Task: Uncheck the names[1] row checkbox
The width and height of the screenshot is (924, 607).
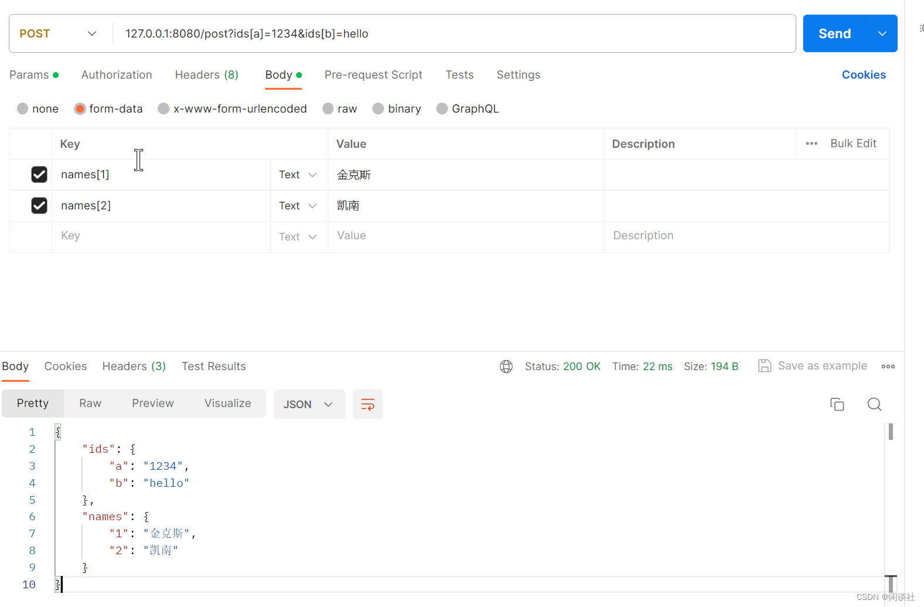Action: (x=39, y=175)
